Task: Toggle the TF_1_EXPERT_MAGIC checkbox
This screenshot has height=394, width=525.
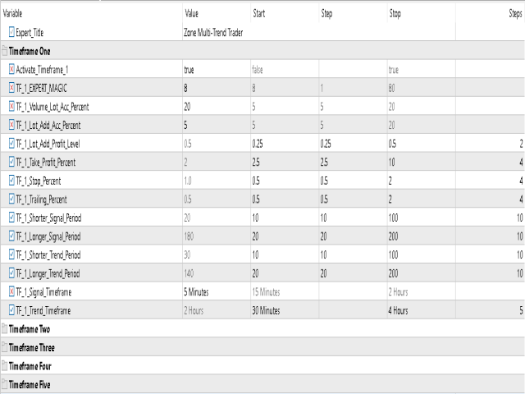Action: (x=11, y=88)
